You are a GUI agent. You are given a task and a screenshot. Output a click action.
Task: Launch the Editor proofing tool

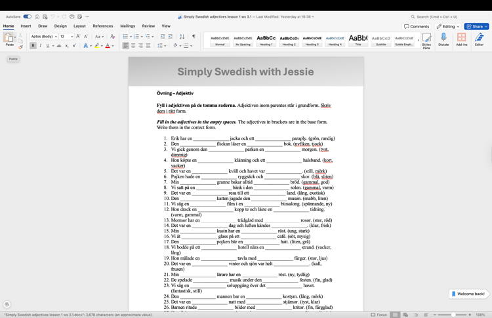point(479,39)
